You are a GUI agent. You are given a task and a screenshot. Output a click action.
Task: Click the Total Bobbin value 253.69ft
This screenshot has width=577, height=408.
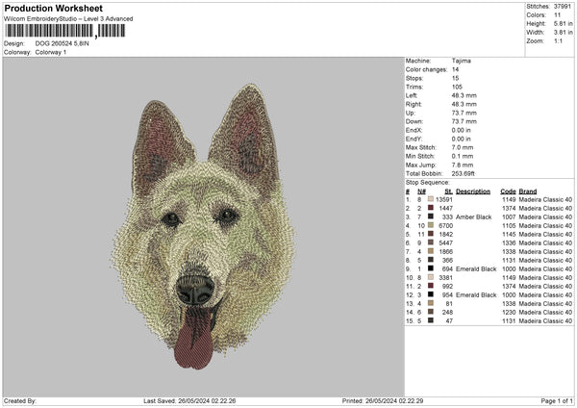[464, 173]
